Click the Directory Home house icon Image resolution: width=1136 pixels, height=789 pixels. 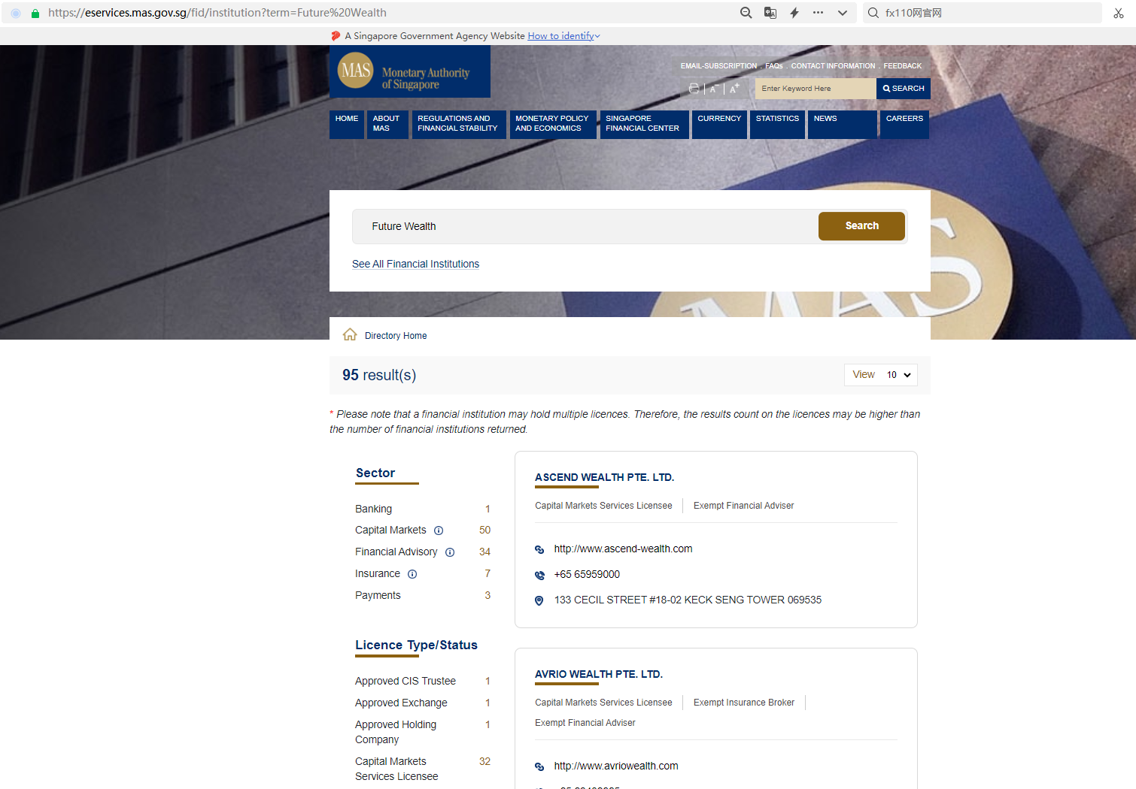click(x=350, y=334)
